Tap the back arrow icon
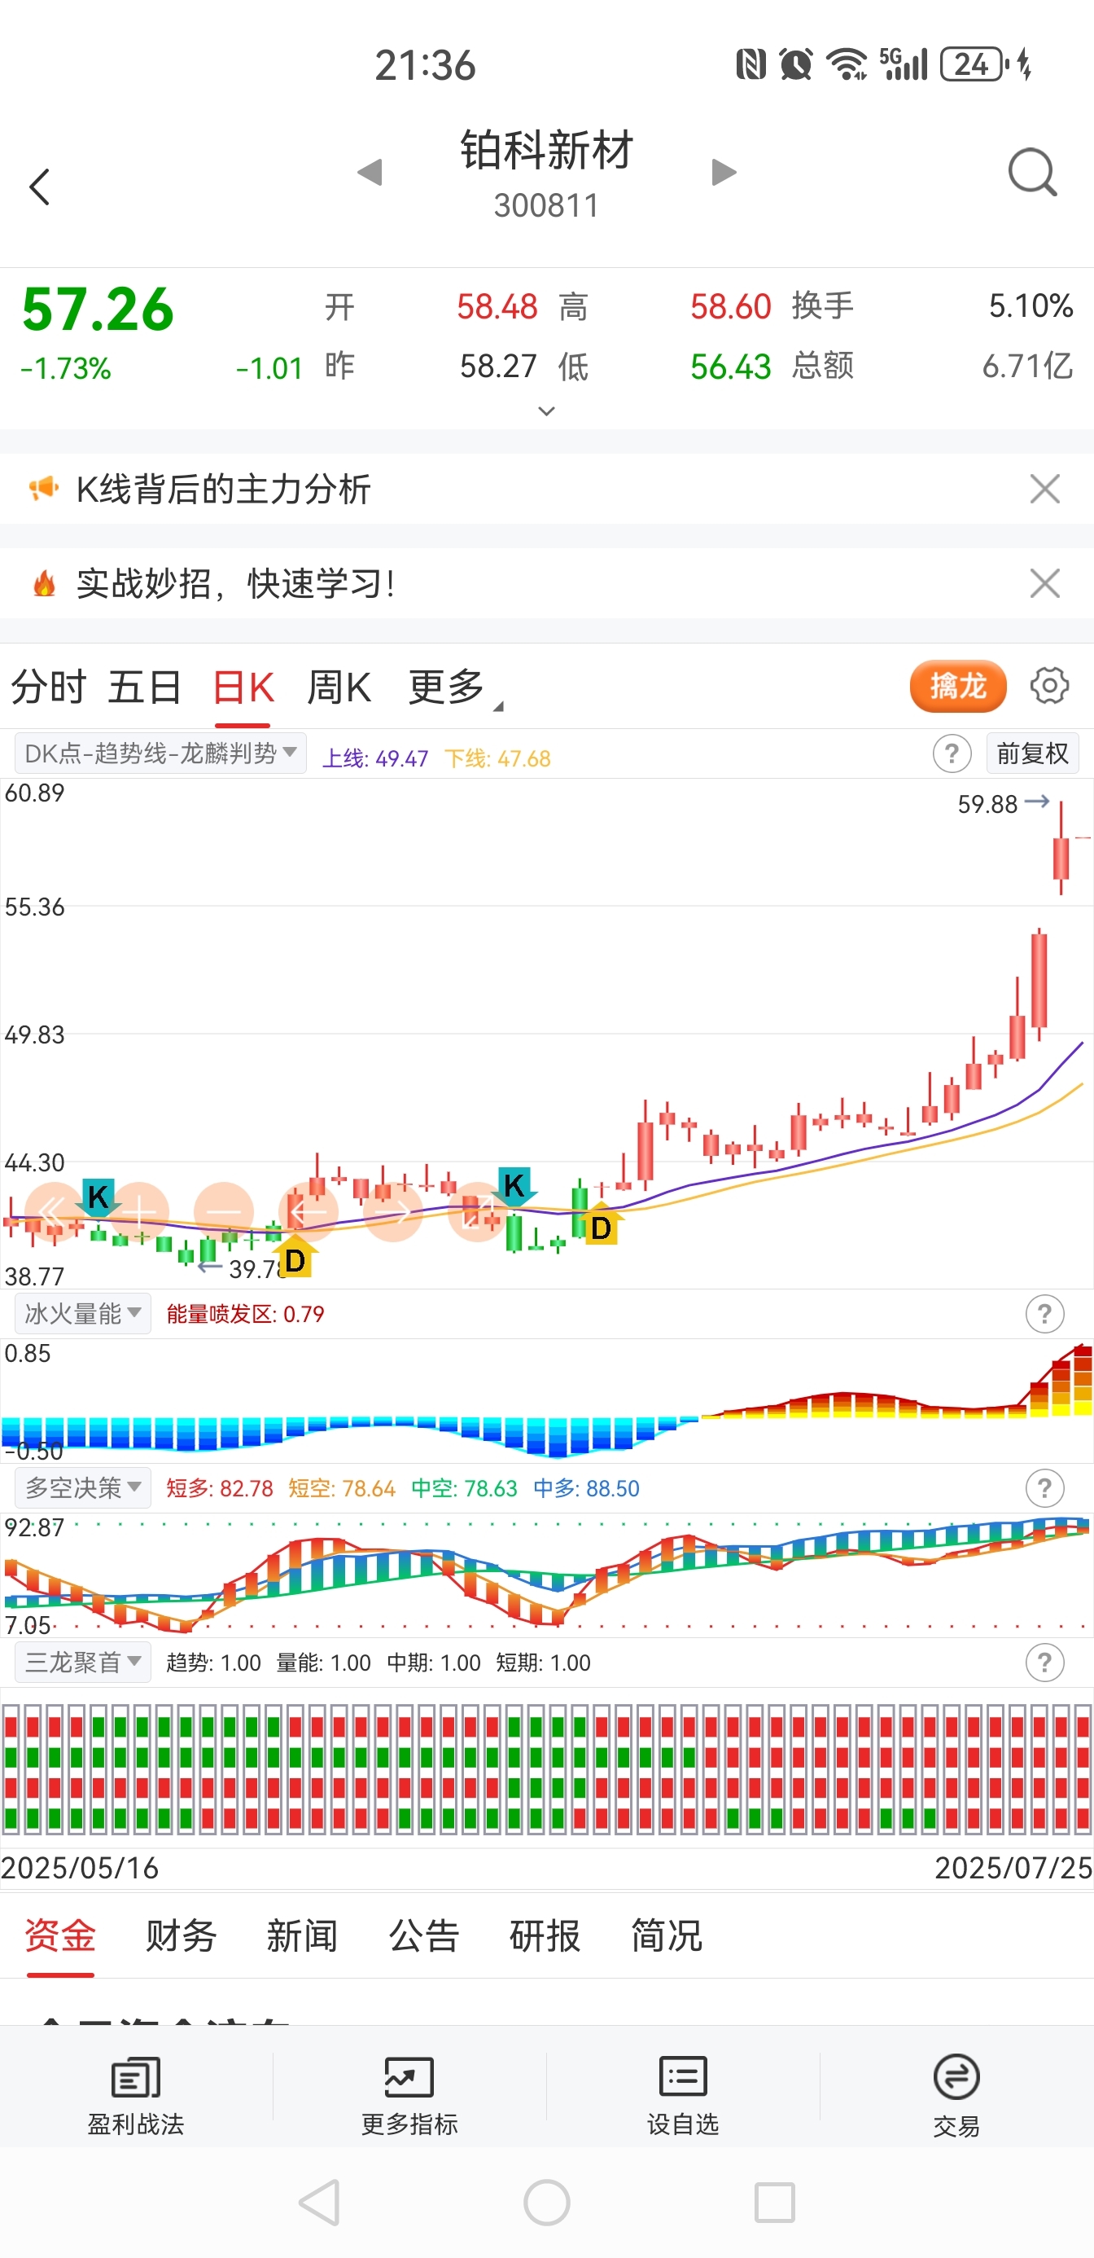 click(39, 187)
